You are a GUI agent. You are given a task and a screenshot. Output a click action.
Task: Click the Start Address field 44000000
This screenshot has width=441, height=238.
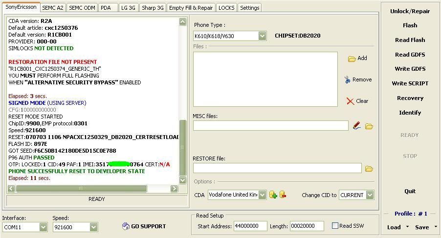tap(250, 226)
